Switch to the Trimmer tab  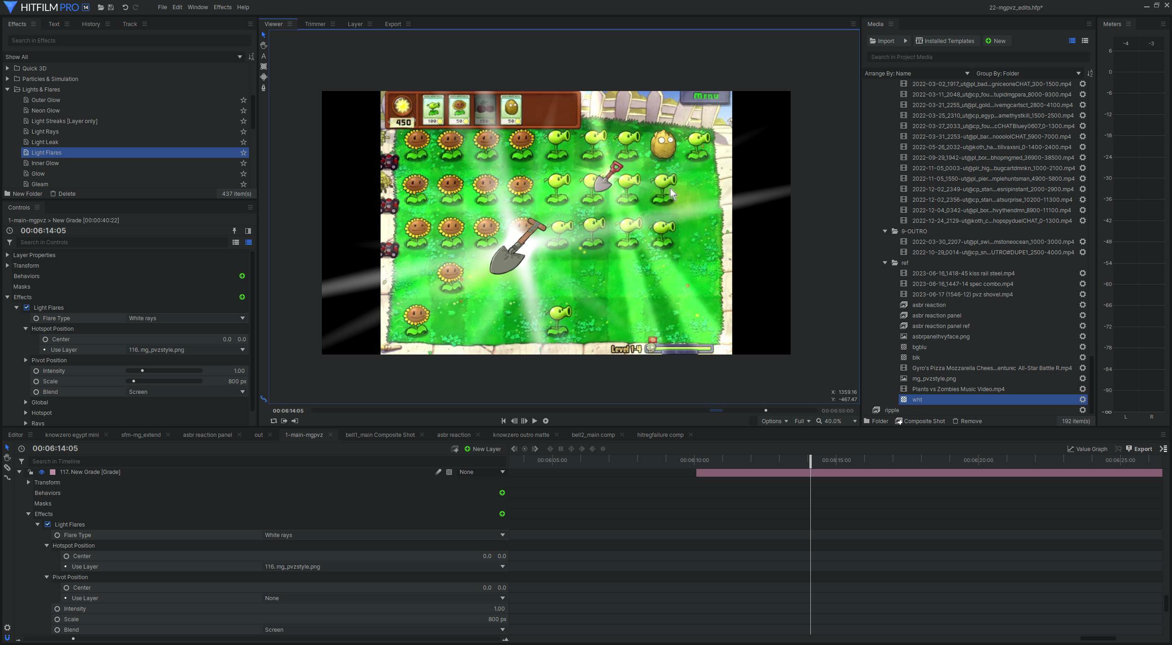pos(315,24)
